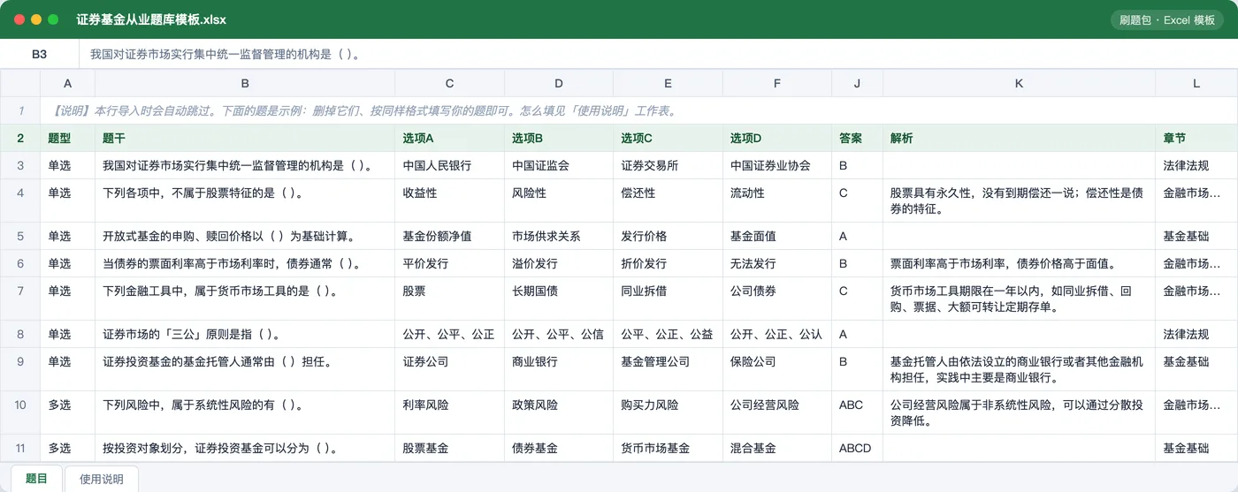
Task: Click the 偿还性 option cell
Action: (x=668, y=201)
